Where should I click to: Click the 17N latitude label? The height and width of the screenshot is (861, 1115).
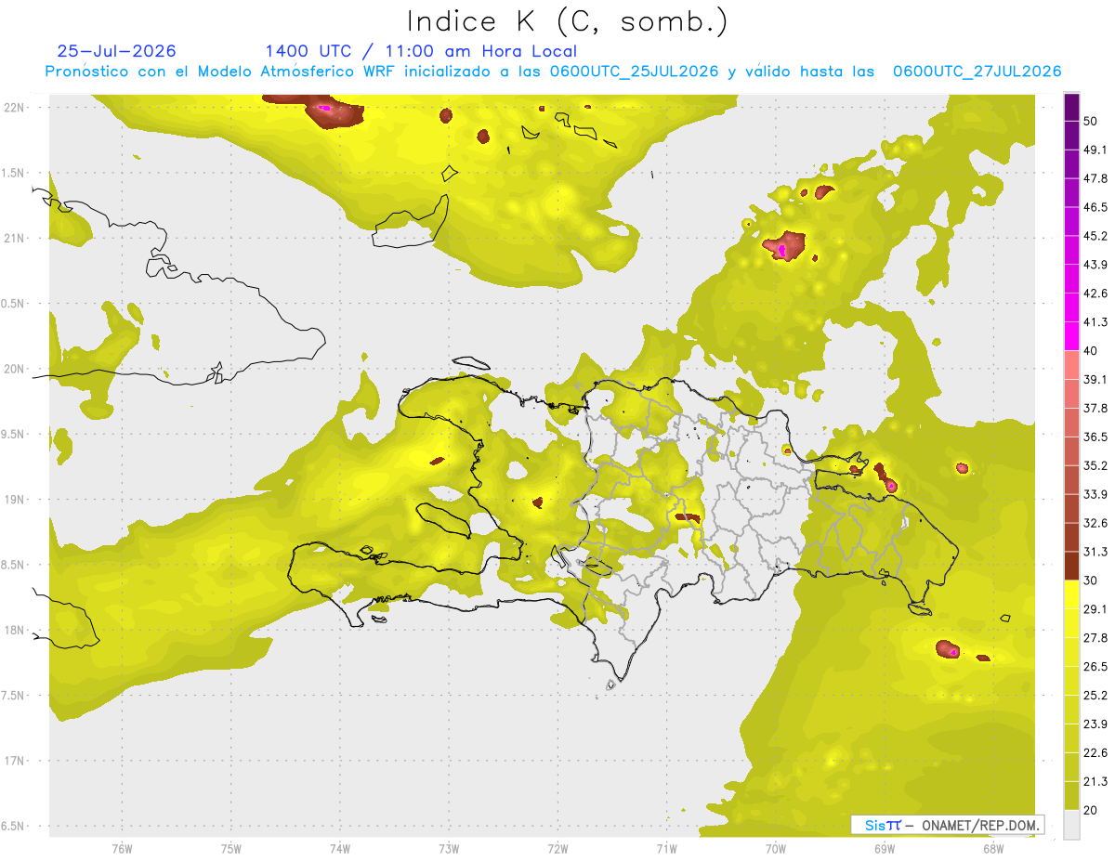14,761
